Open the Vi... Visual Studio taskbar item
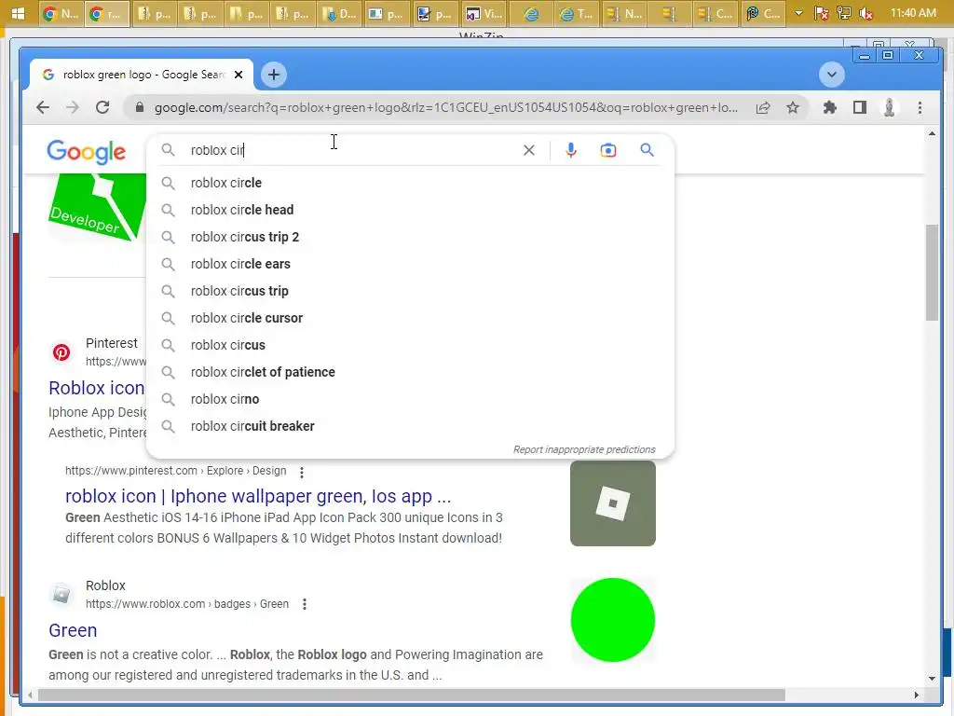Image resolution: width=954 pixels, height=716 pixels. (x=484, y=13)
